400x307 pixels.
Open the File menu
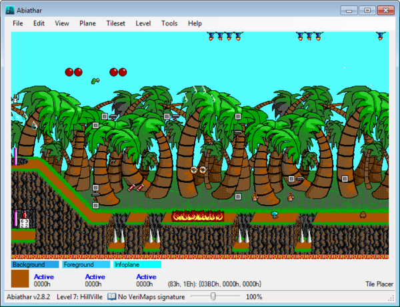coord(17,23)
